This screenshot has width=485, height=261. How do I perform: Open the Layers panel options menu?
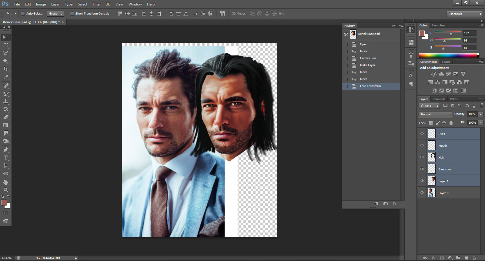[481, 99]
